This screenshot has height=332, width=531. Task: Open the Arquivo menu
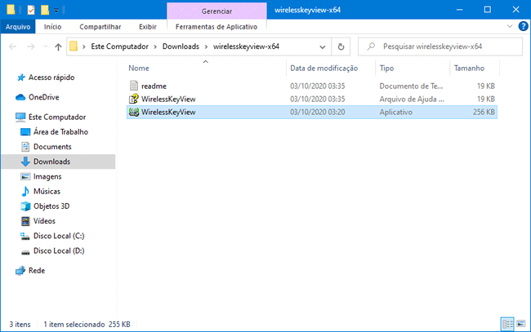click(x=17, y=26)
